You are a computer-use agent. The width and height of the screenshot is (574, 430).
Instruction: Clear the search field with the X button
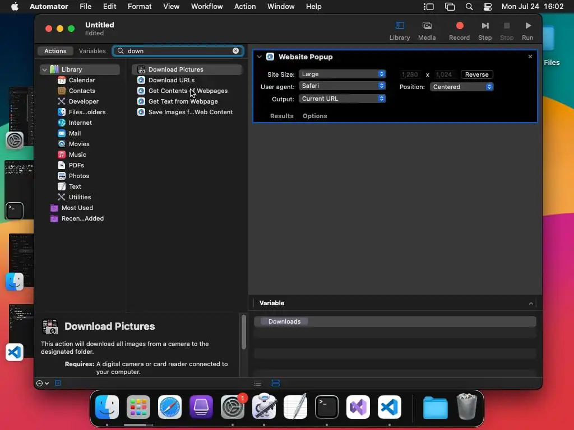tap(236, 51)
